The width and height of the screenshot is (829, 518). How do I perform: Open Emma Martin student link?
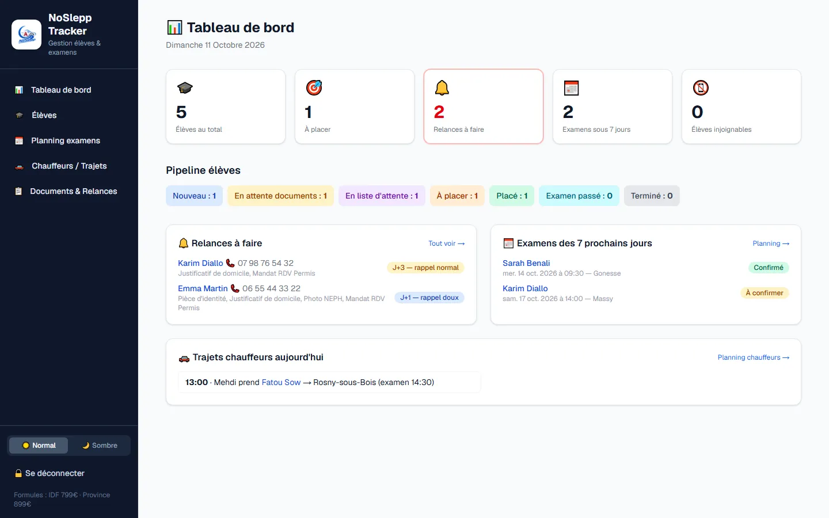click(203, 288)
